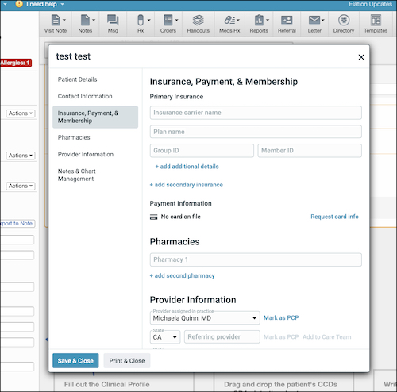
Task: Jump to Provider Information in the sidebar
Action: (x=86, y=155)
